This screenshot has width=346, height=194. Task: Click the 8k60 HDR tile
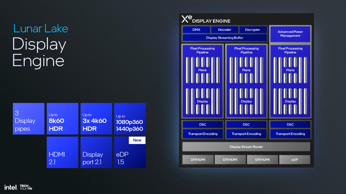pos(62,119)
